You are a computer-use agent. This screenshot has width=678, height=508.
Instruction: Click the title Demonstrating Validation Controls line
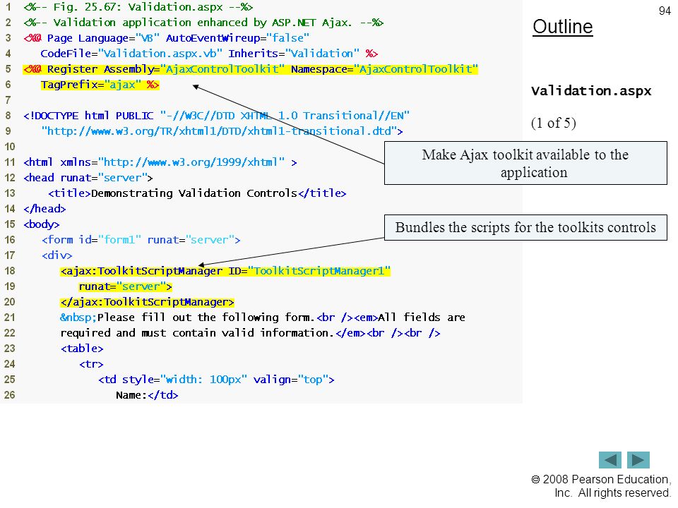tap(197, 193)
